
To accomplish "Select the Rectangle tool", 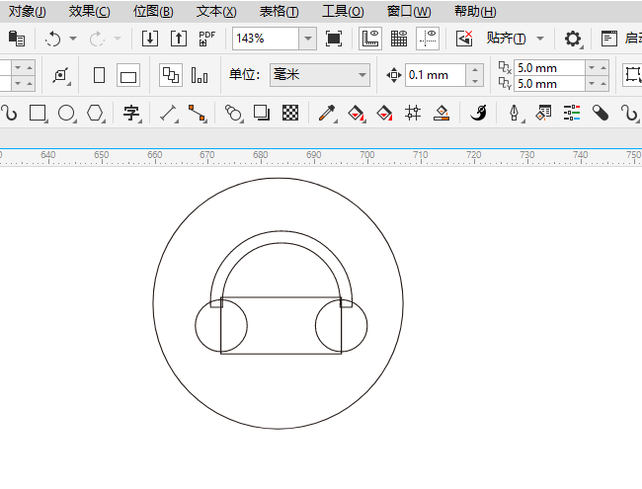I will (x=38, y=113).
